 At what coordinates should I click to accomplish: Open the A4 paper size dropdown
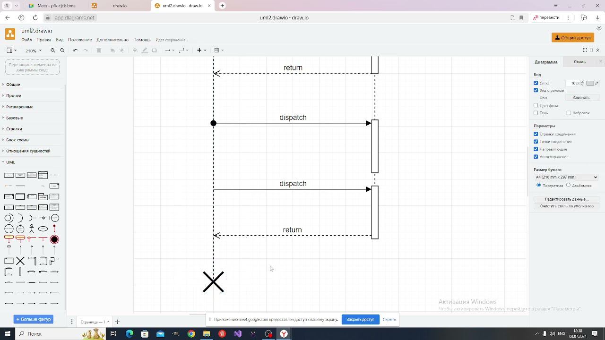coord(567,177)
